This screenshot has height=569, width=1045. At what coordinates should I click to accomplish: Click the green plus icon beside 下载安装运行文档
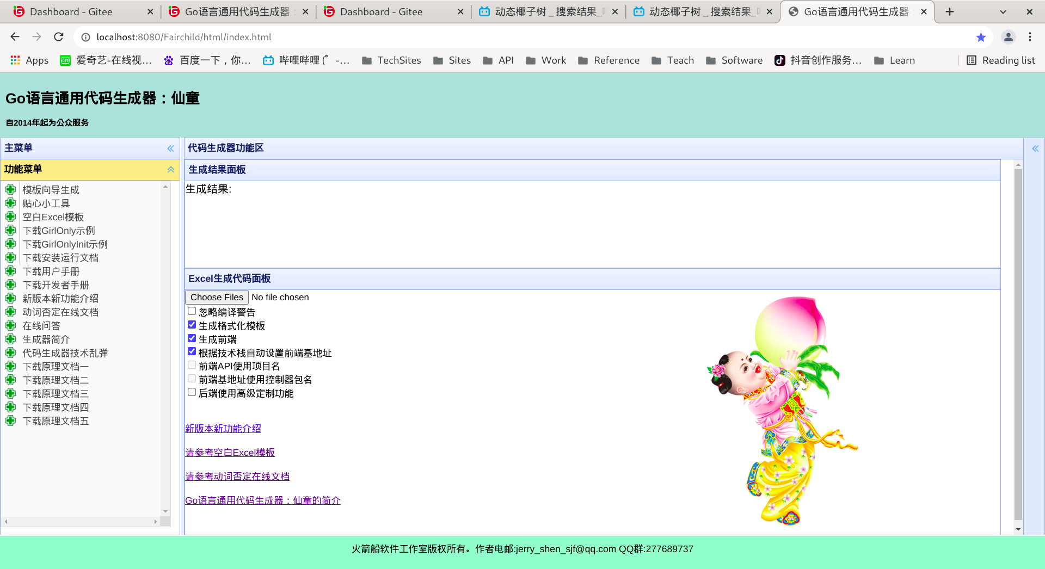[10, 257]
